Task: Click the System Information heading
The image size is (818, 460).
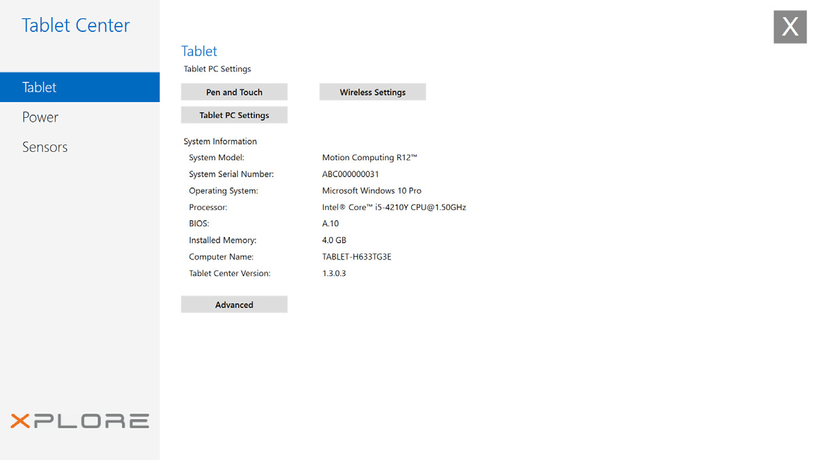Action: tap(220, 142)
